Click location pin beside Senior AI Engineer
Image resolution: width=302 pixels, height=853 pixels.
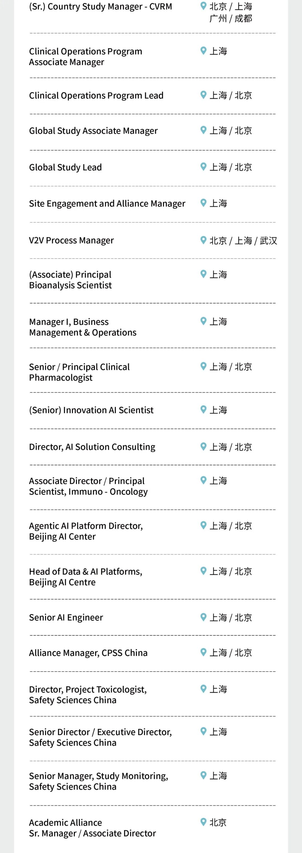[x=203, y=617]
